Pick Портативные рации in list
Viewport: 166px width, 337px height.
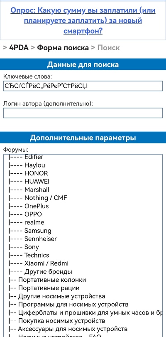(x=83, y=288)
